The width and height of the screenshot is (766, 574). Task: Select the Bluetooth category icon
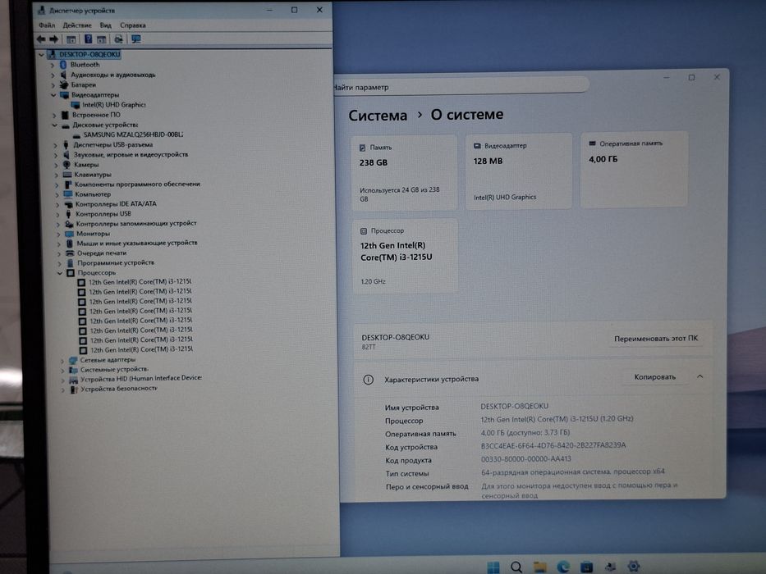[63, 65]
